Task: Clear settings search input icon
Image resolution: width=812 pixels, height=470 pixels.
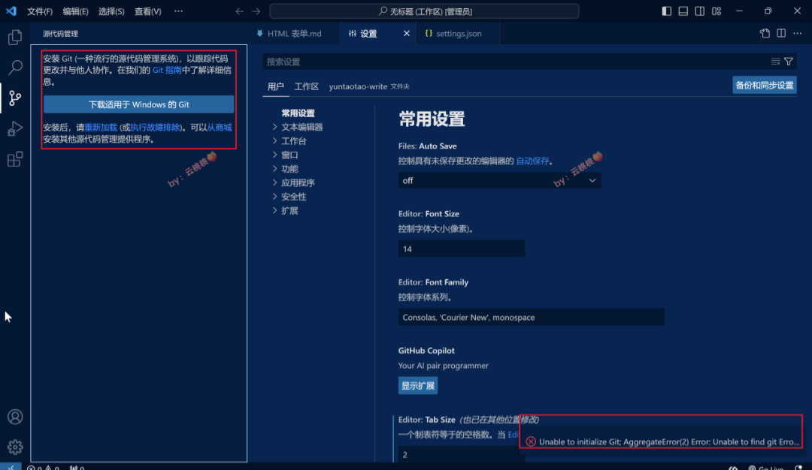Action: coord(775,62)
